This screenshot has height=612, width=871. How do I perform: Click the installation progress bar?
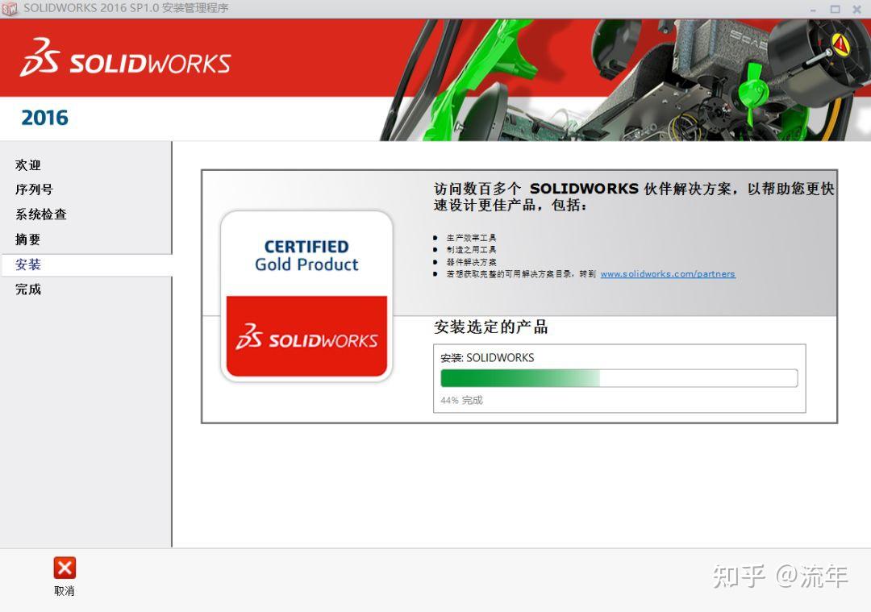click(x=618, y=377)
